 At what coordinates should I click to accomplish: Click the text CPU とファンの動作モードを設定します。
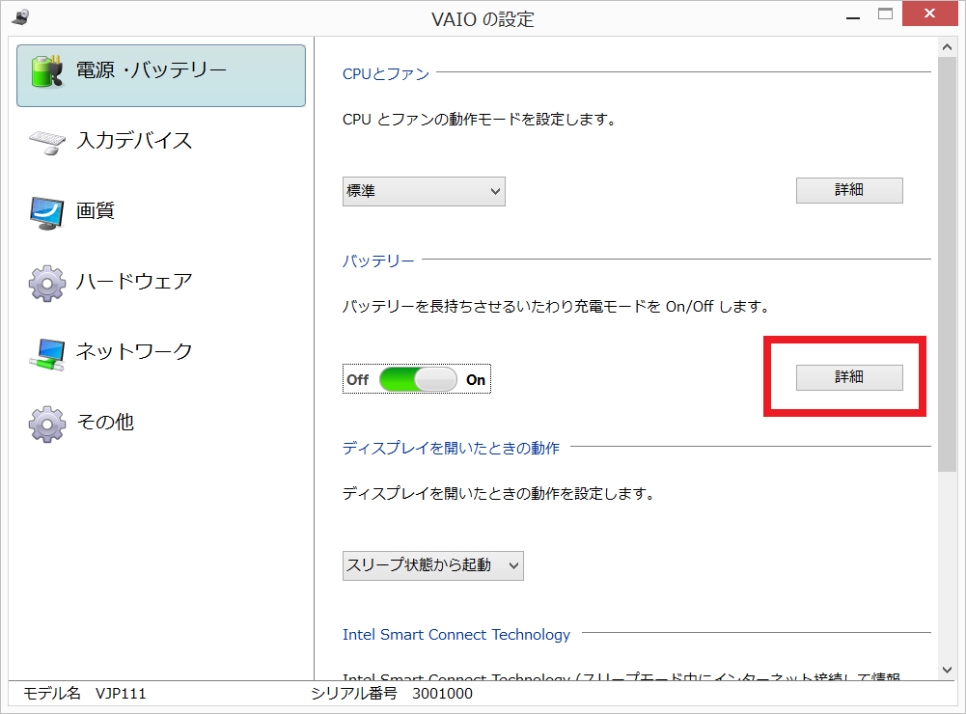[x=480, y=120]
